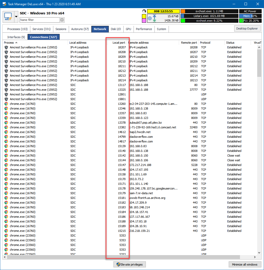Open Desktop Explorer
264x270 pixels.
click(x=247, y=28)
